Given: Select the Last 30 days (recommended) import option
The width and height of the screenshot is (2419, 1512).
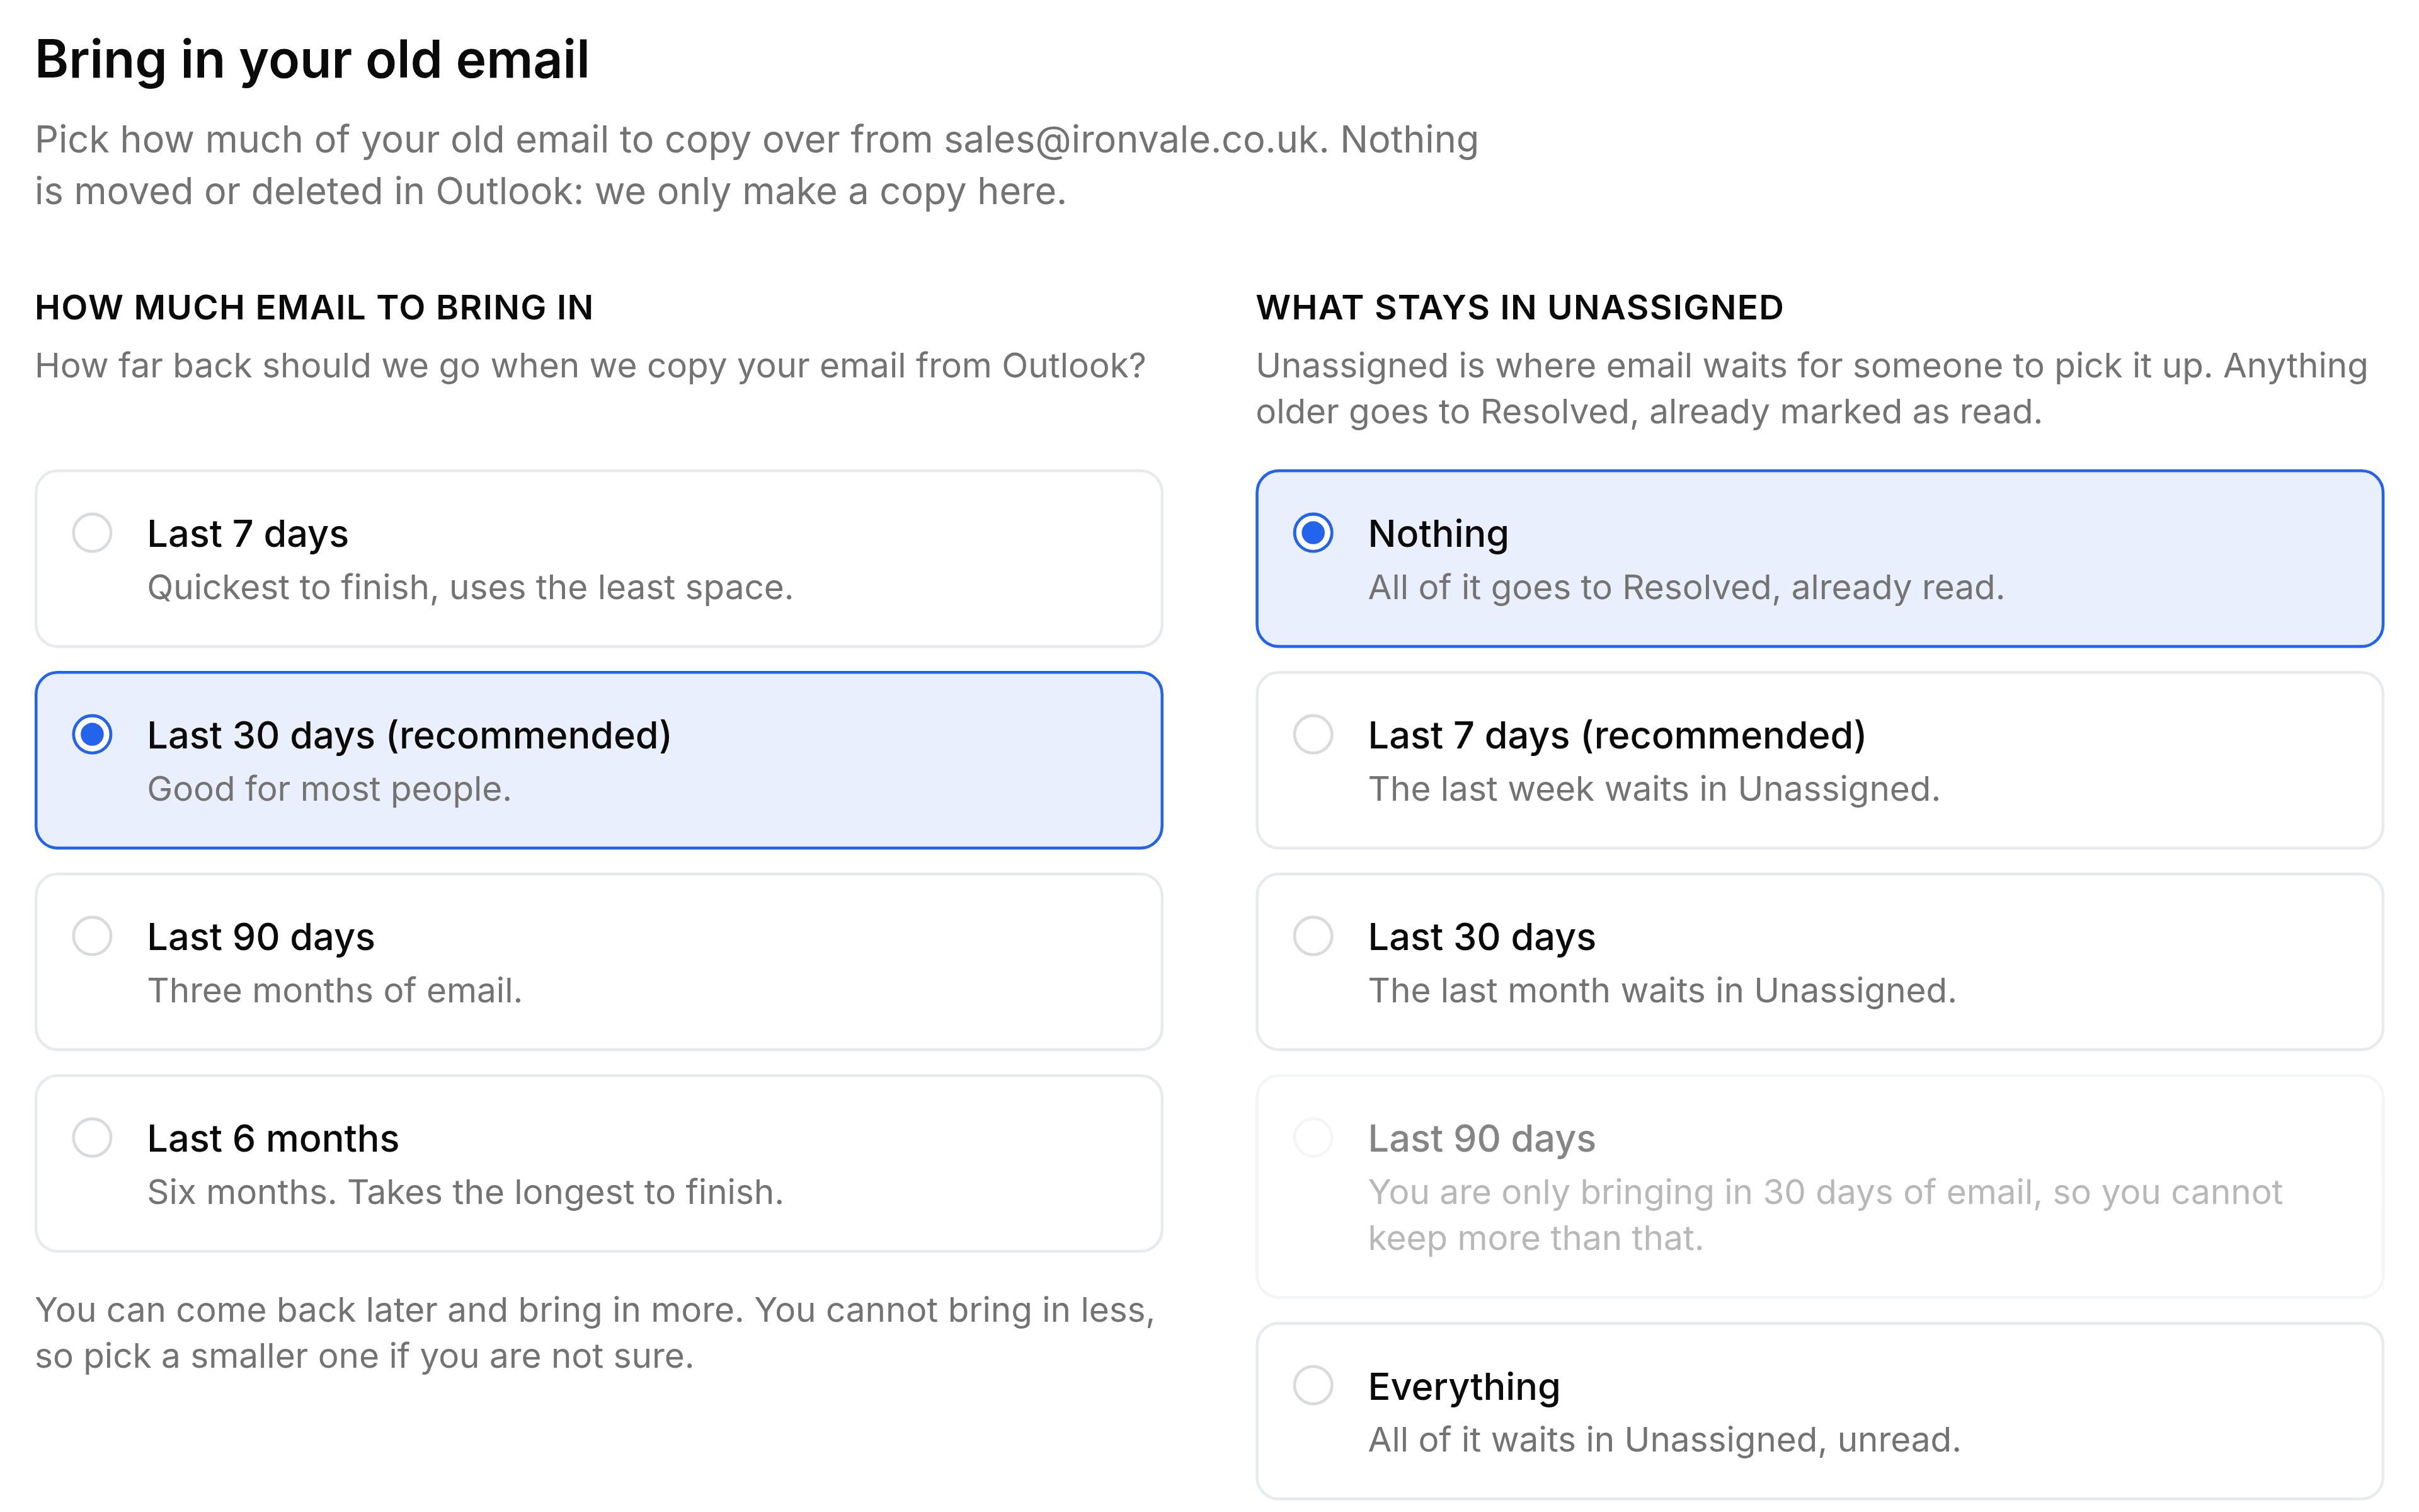Looking at the screenshot, I should 598,760.
